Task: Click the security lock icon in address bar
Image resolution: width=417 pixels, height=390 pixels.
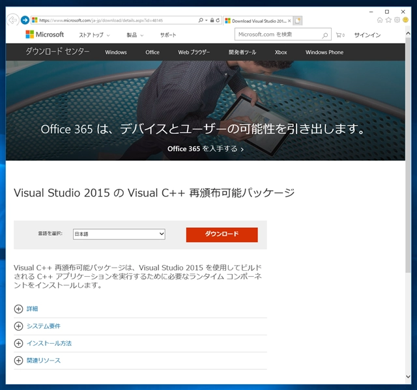Action: (x=212, y=20)
